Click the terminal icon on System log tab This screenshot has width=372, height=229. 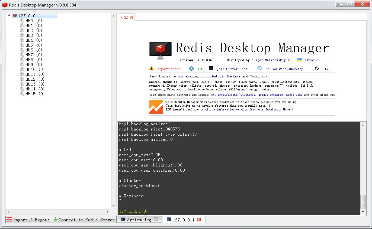click(x=123, y=219)
